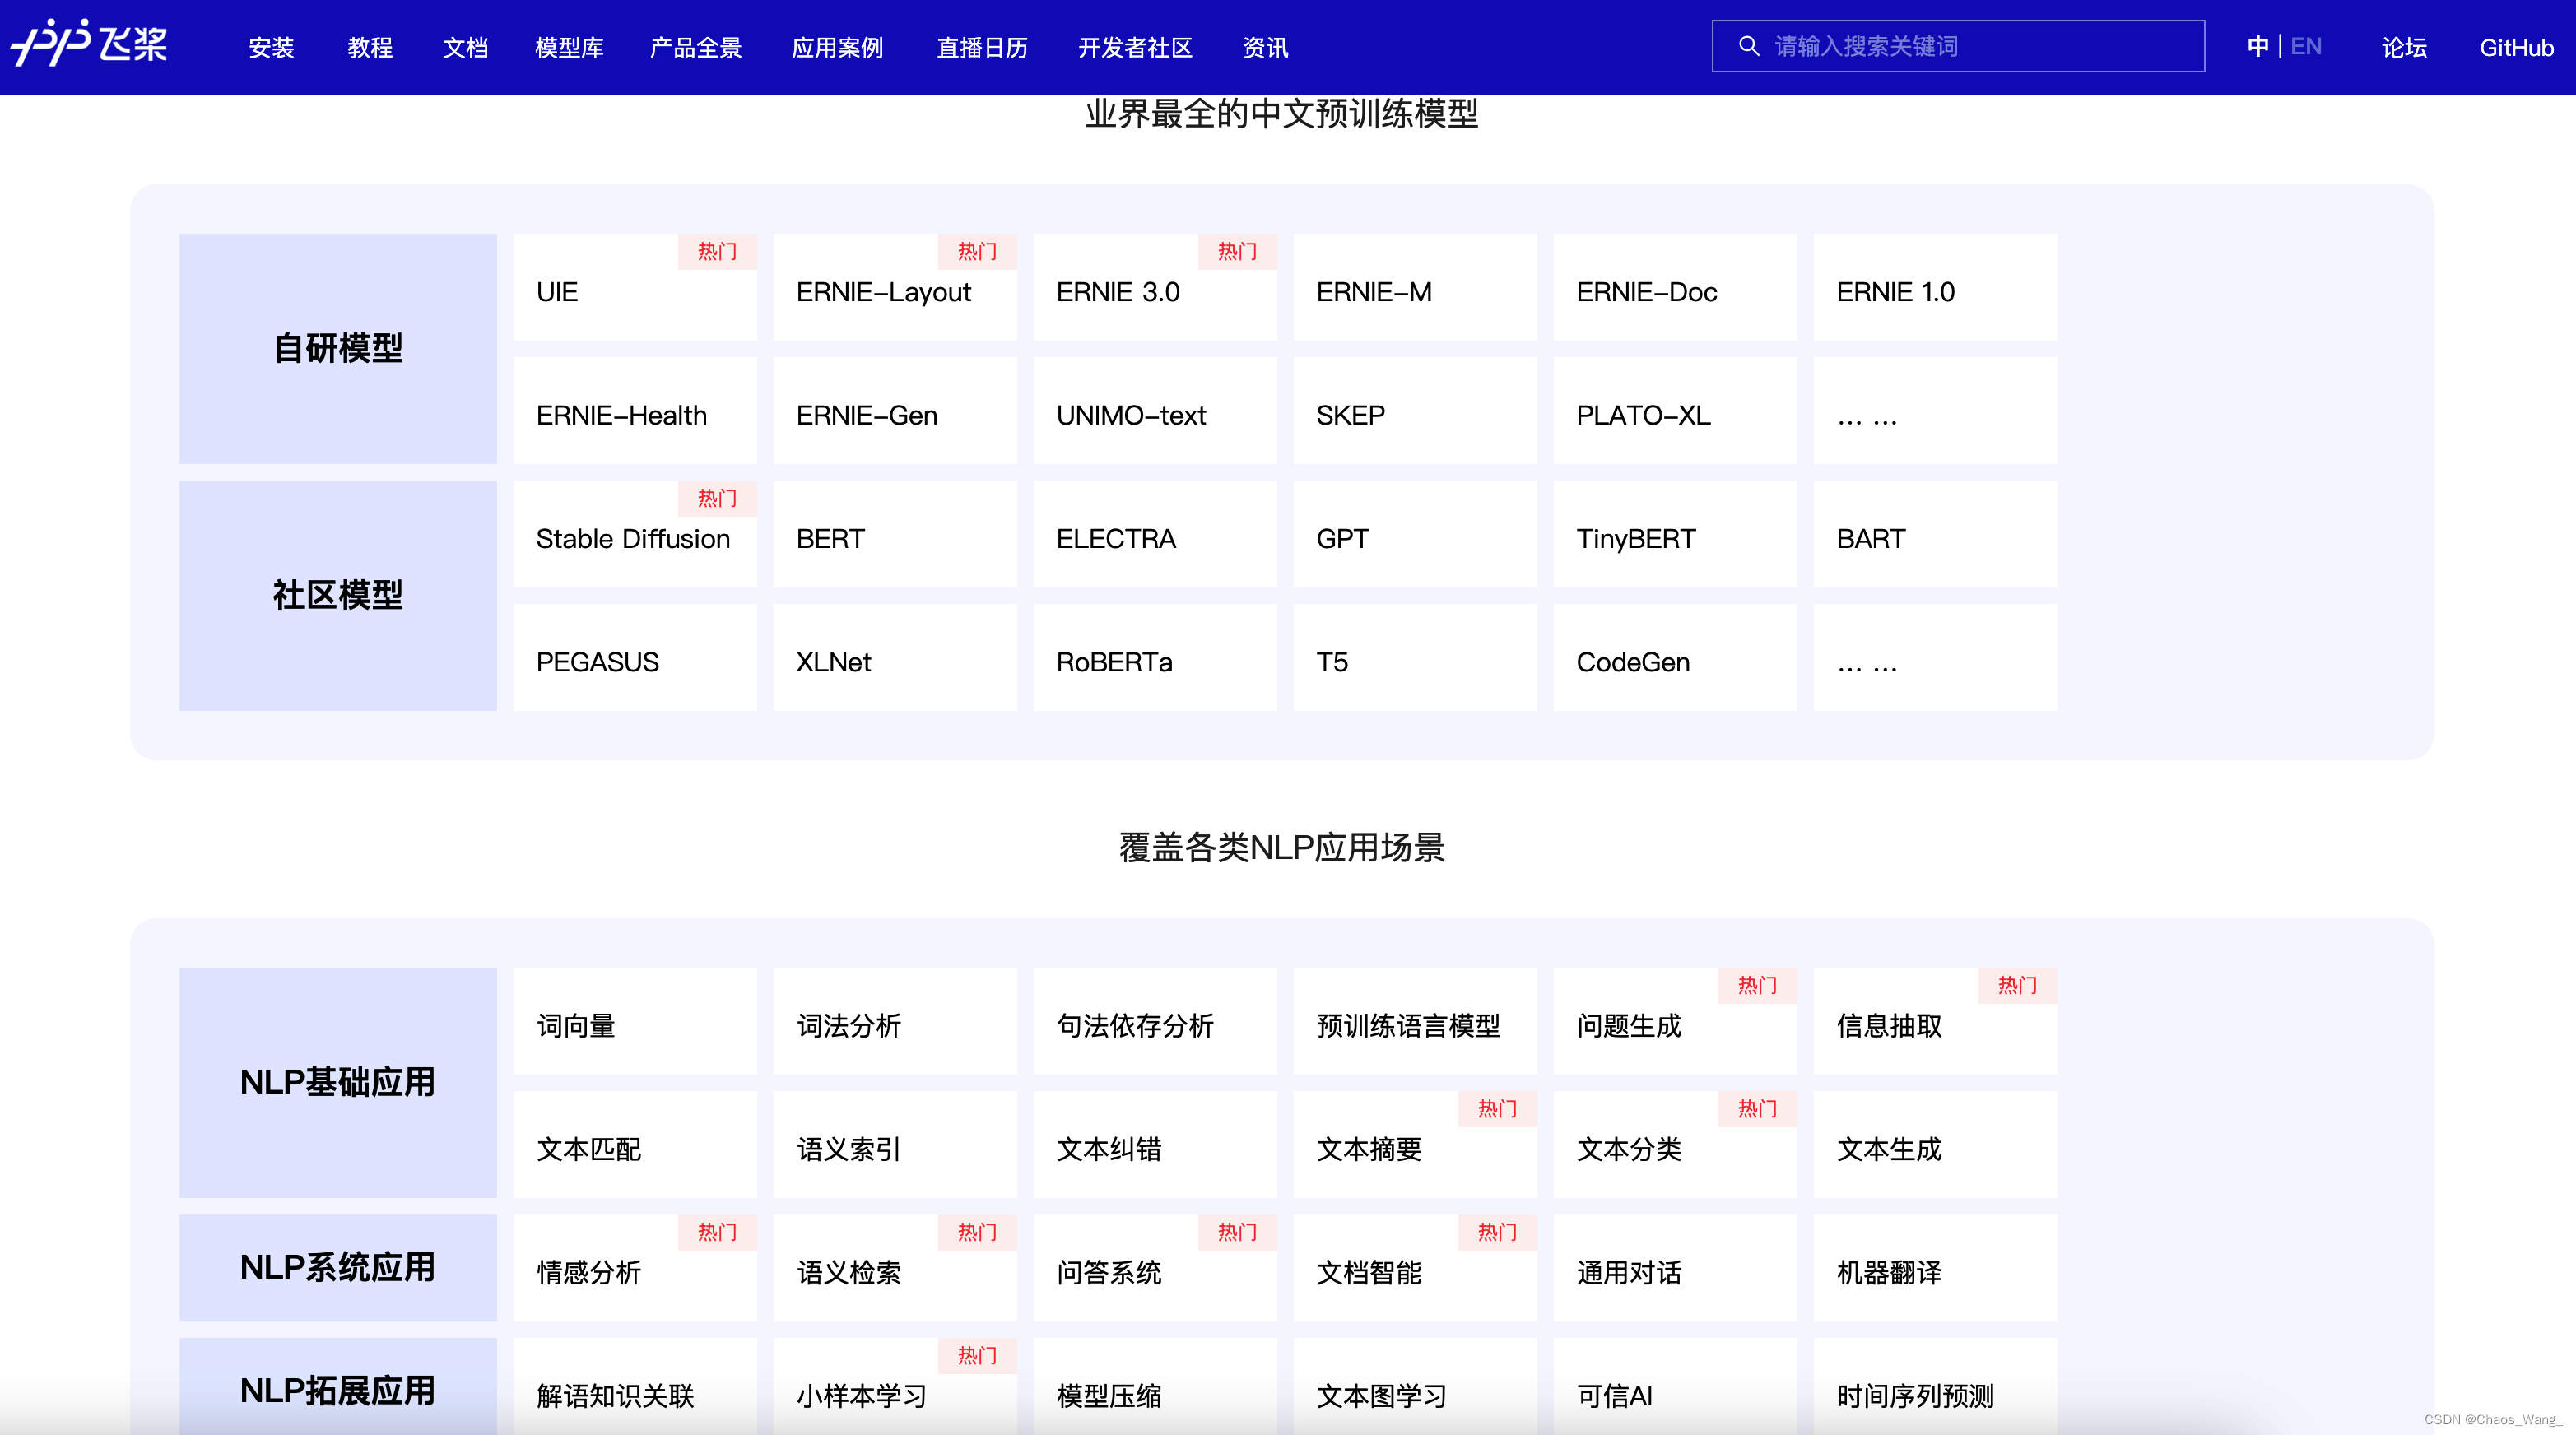Select 中 language option

coord(2257,46)
